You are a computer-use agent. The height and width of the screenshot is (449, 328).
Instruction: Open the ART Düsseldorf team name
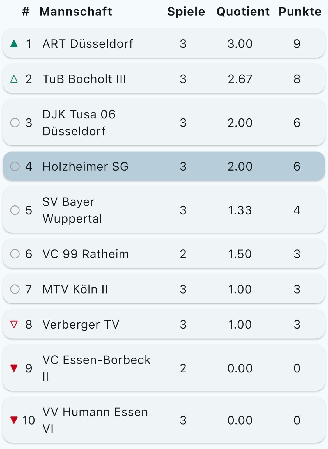coord(88,44)
